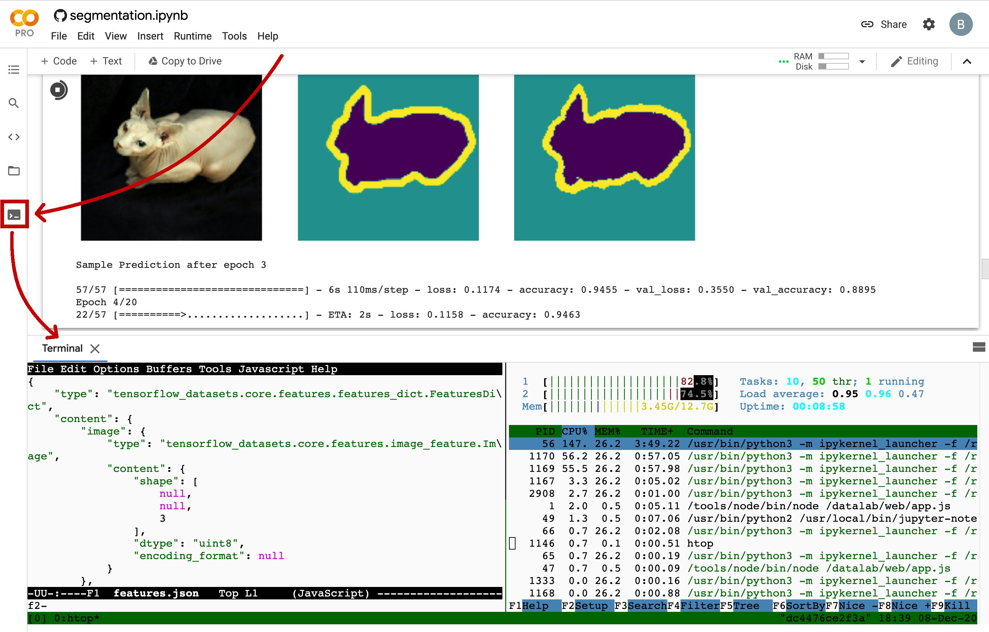Click Copy to Drive
989x632 pixels.
pyautogui.click(x=185, y=61)
